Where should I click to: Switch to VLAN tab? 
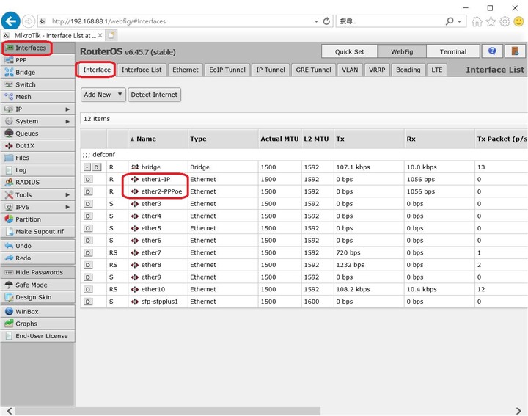[350, 70]
